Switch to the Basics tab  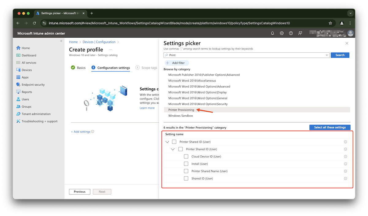tap(81, 68)
